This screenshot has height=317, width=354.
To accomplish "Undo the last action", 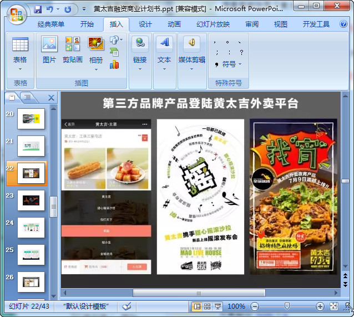I will tap(50, 9).
